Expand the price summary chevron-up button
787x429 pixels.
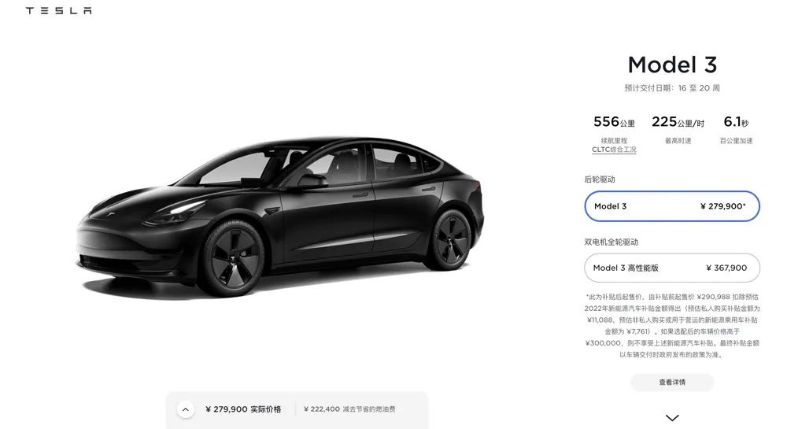point(185,409)
